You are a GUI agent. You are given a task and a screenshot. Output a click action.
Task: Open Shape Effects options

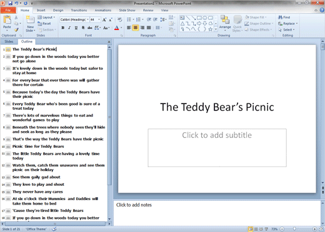tap(258, 30)
